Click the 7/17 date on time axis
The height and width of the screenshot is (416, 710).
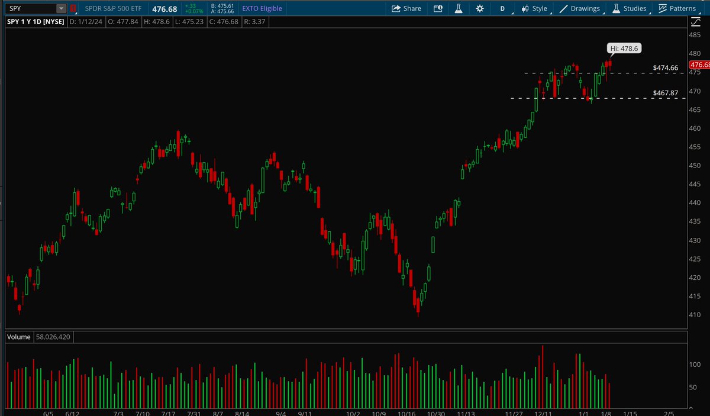coord(169,412)
